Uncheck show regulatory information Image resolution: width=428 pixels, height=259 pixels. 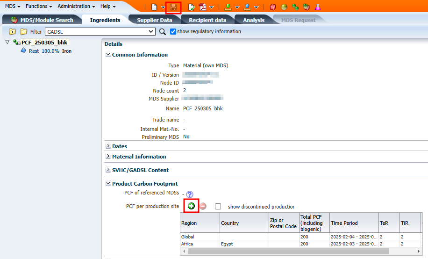tap(173, 31)
